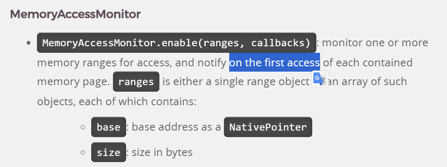The height and width of the screenshot is (167, 447).
Task: Click the inline 'ranges' code label
Action: pos(136,81)
